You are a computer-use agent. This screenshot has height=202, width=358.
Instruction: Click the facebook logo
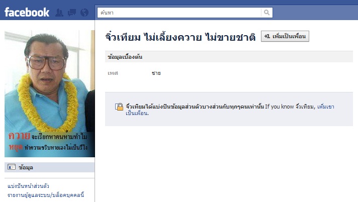tap(27, 12)
